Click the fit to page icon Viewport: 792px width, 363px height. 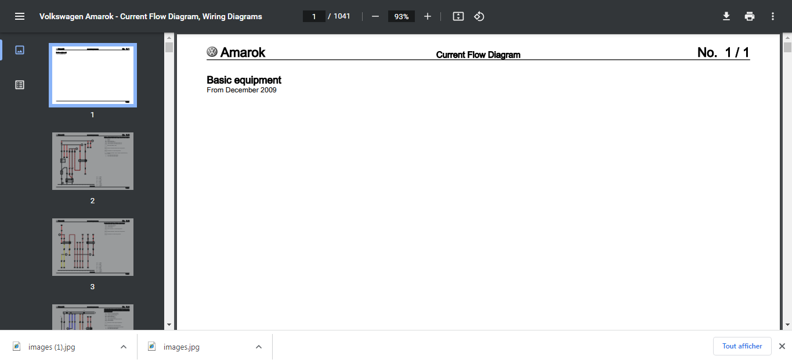click(x=458, y=16)
